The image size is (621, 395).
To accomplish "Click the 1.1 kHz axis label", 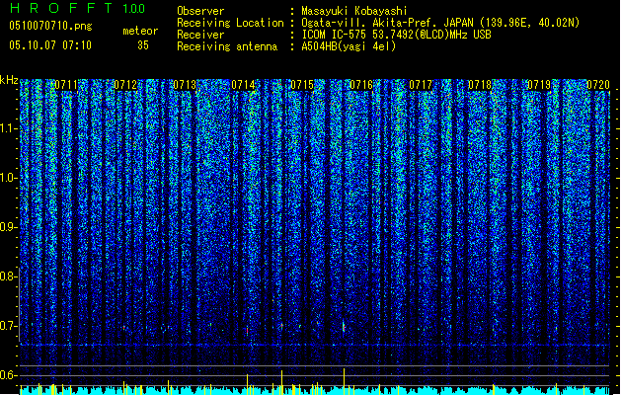I will 9,128.
